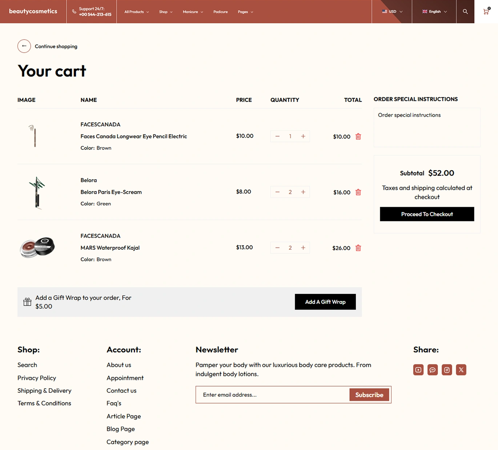The height and width of the screenshot is (450, 498).
Task: Open the YouTube share icon
Action: 418,370
